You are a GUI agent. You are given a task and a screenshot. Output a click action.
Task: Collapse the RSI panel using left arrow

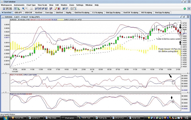coord(3,73)
